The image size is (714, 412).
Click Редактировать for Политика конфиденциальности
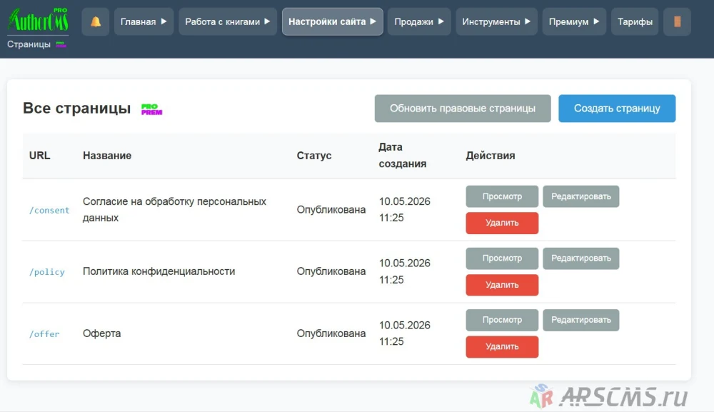(x=581, y=258)
